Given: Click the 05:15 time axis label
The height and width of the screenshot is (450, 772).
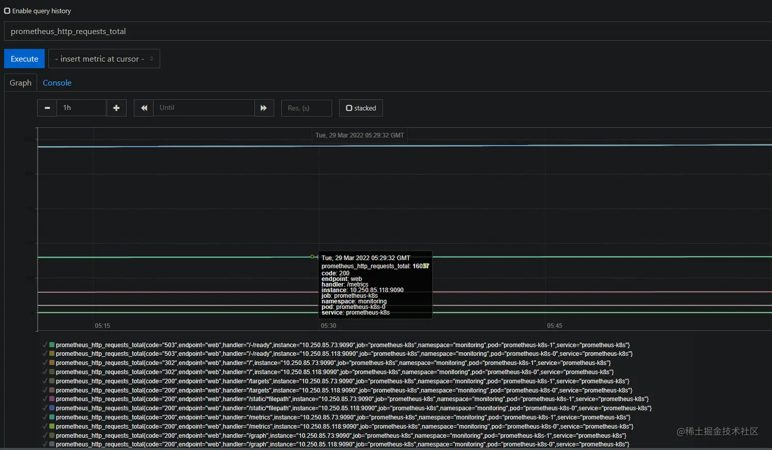Looking at the screenshot, I should point(102,326).
